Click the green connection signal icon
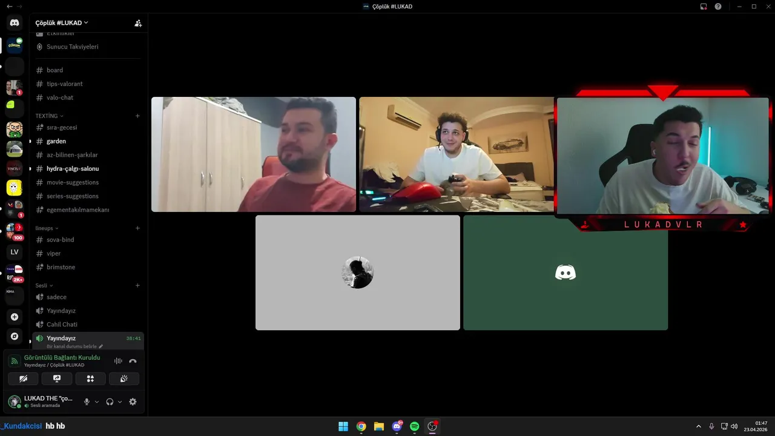775x436 pixels. 15,361
